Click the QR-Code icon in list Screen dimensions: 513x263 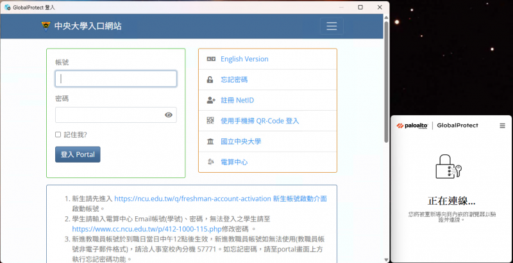pos(210,121)
